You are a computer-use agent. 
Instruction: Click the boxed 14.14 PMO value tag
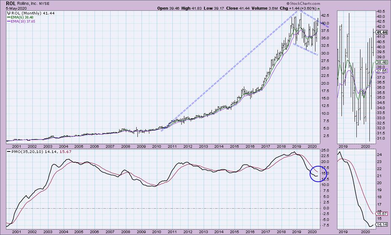click(382, 224)
